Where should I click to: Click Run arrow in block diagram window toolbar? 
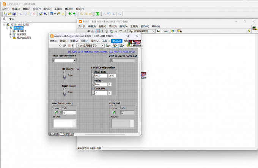(88, 31)
